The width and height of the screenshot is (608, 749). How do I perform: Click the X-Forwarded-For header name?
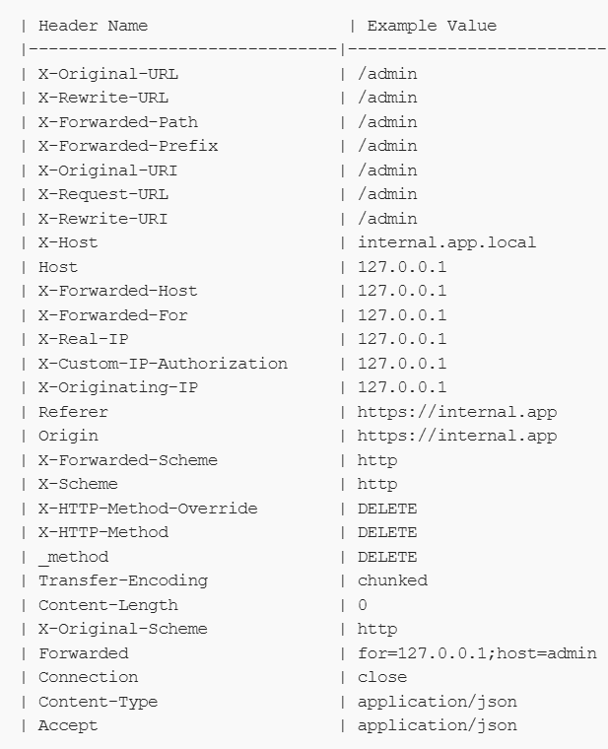pos(112,315)
